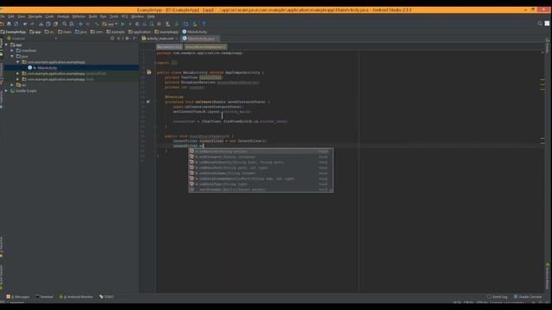Viewport: 552px width, 310px height.
Task: Choose addDataScheme completion suggestion
Action: pos(260,173)
